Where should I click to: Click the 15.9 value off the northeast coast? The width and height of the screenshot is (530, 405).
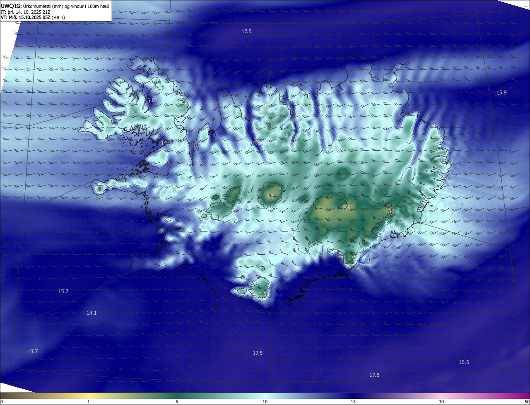click(x=501, y=92)
